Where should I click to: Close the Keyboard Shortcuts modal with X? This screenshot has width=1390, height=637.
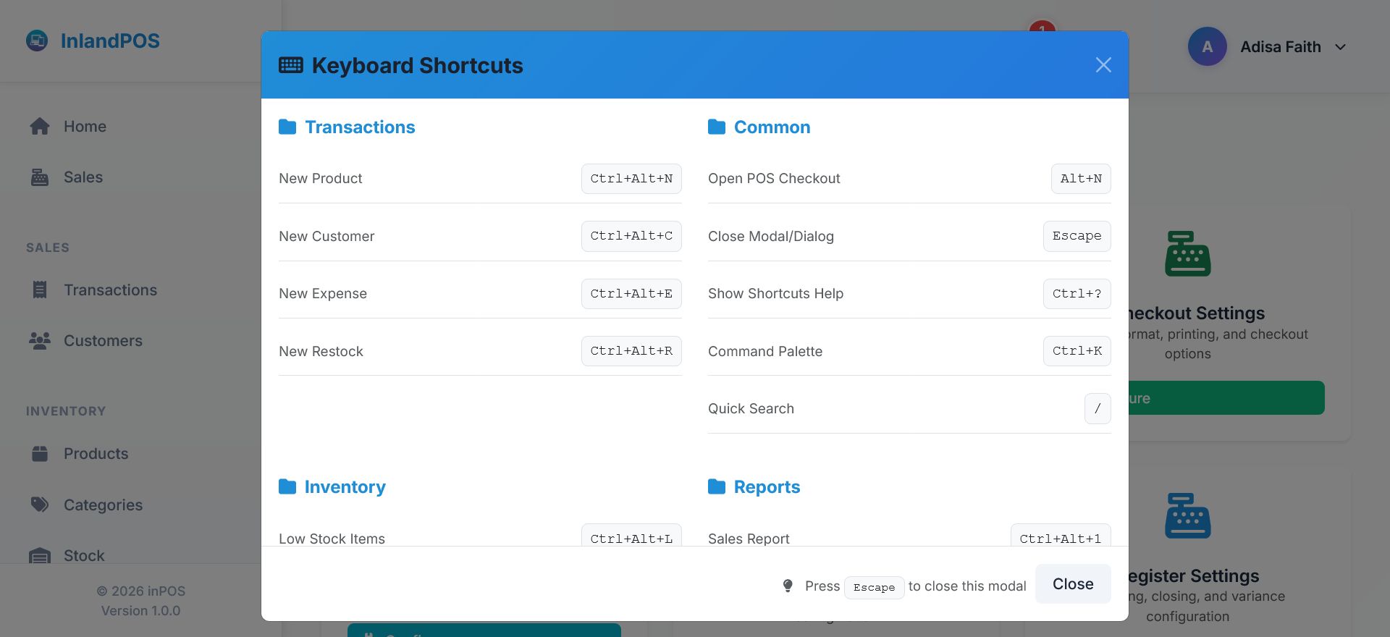click(1103, 65)
